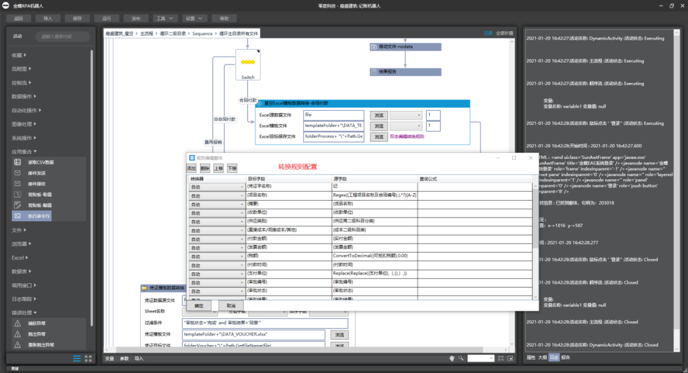Click the 邮件接收 envelope icon
Screen dimensions: 688x373
18,184
